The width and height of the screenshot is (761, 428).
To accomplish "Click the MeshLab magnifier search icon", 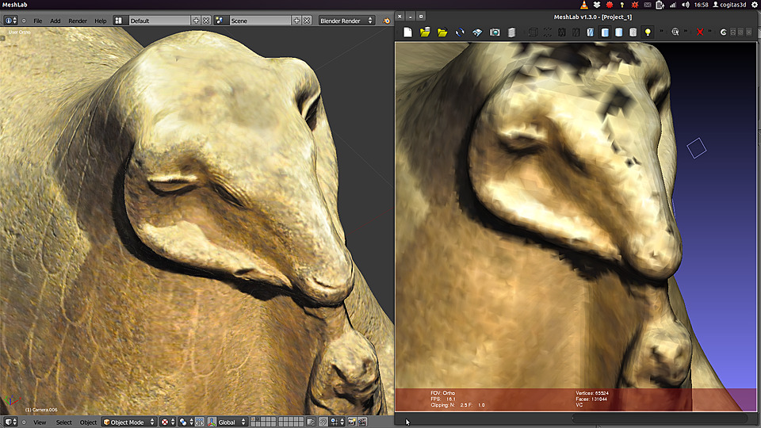I will pos(675,32).
